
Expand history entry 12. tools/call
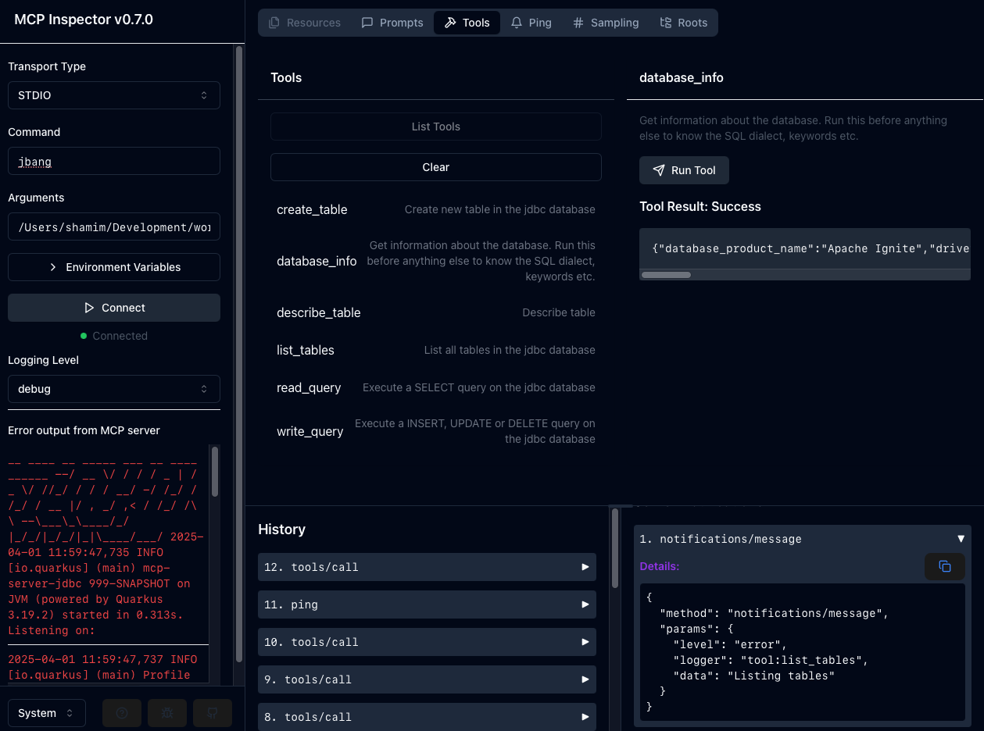[427, 567]
